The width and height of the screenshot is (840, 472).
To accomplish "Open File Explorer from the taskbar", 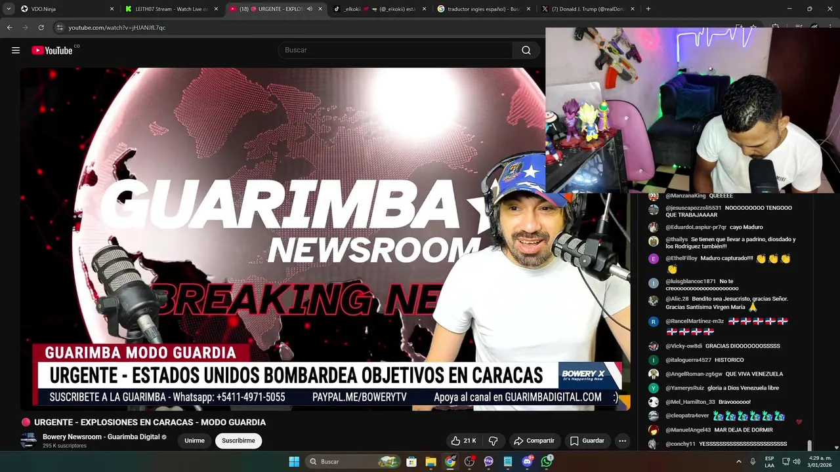I will tap(430, 462).
